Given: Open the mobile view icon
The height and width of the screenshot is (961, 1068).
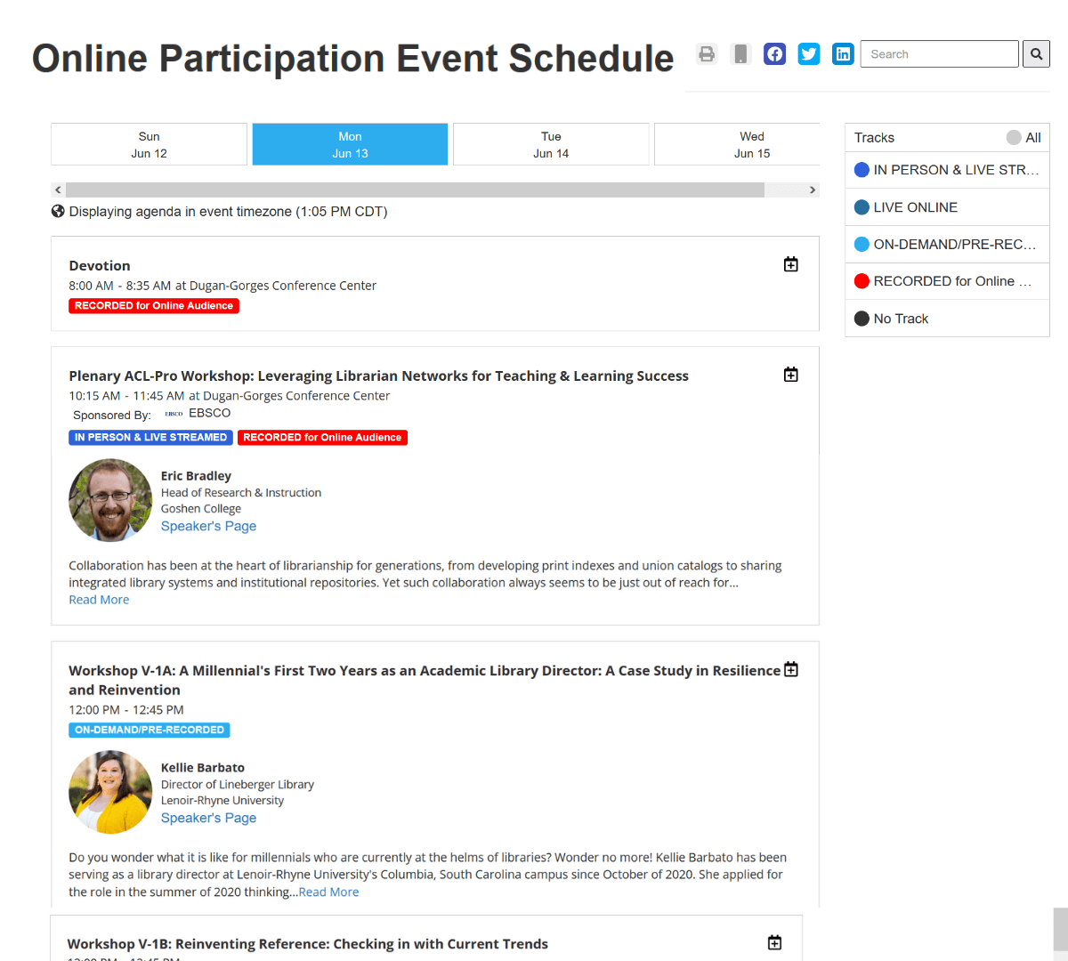Looking at the screenshot, I should coord(740,54).
